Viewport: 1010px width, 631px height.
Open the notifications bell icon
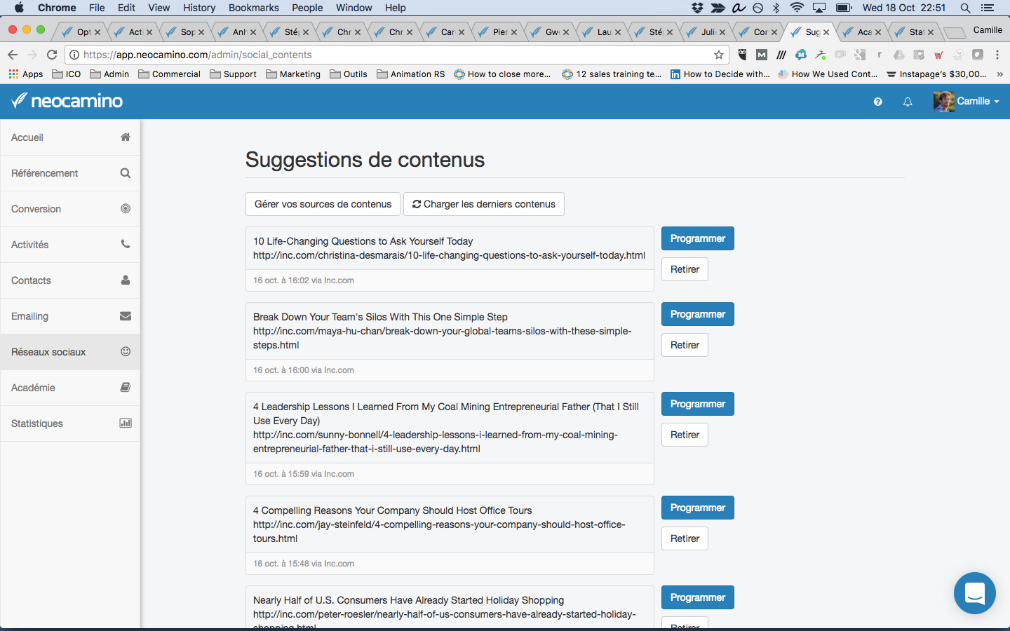(x=908, y=102)
